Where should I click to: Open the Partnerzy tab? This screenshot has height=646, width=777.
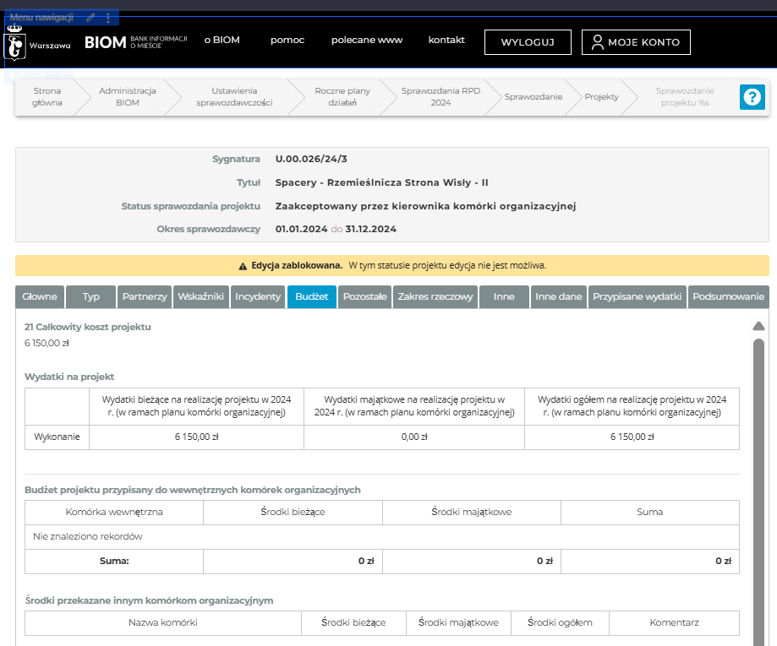click(144, 296)
